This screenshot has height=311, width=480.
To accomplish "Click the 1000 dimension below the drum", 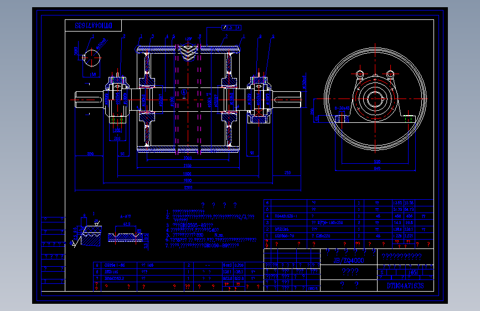I will pos(187,158).
